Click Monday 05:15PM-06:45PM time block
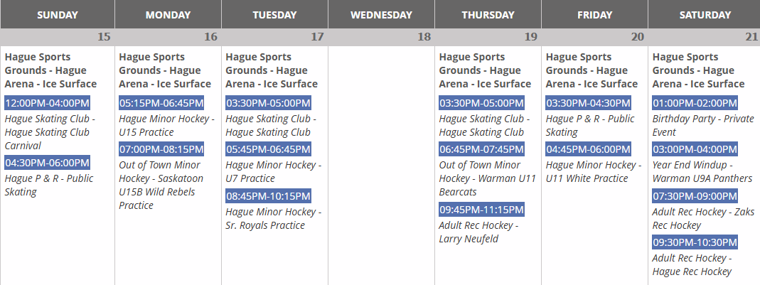Viewport: 760px width, 285px height. [161, 103]
